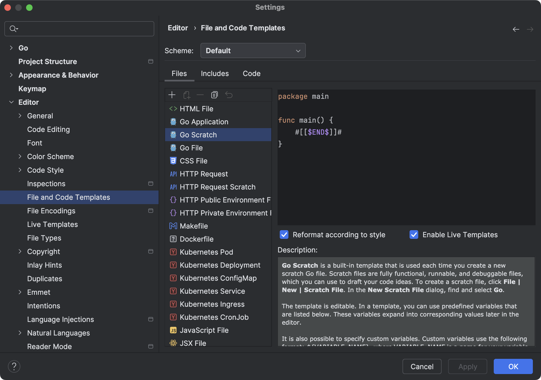Select the Makefile template entry
This screenshot has width=541, height=380.
pos(193,226)
